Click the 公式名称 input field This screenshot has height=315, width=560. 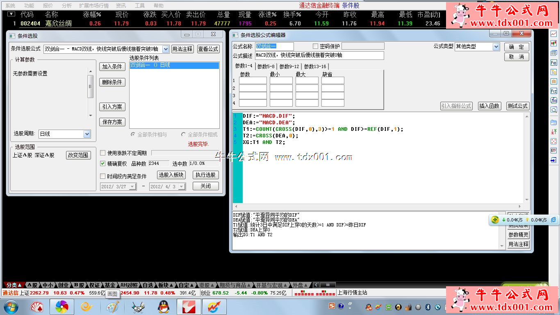[275, 47]
